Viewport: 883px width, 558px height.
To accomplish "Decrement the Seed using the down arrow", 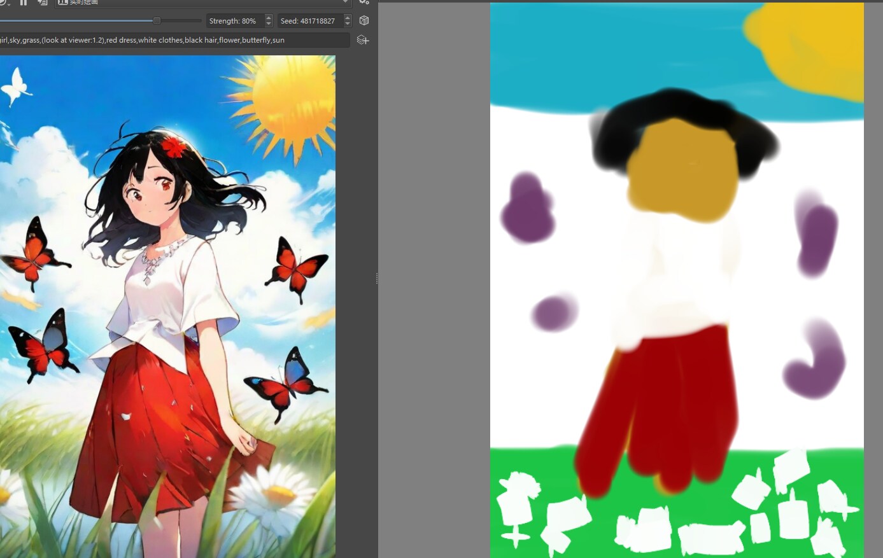I will coord(348,24).
